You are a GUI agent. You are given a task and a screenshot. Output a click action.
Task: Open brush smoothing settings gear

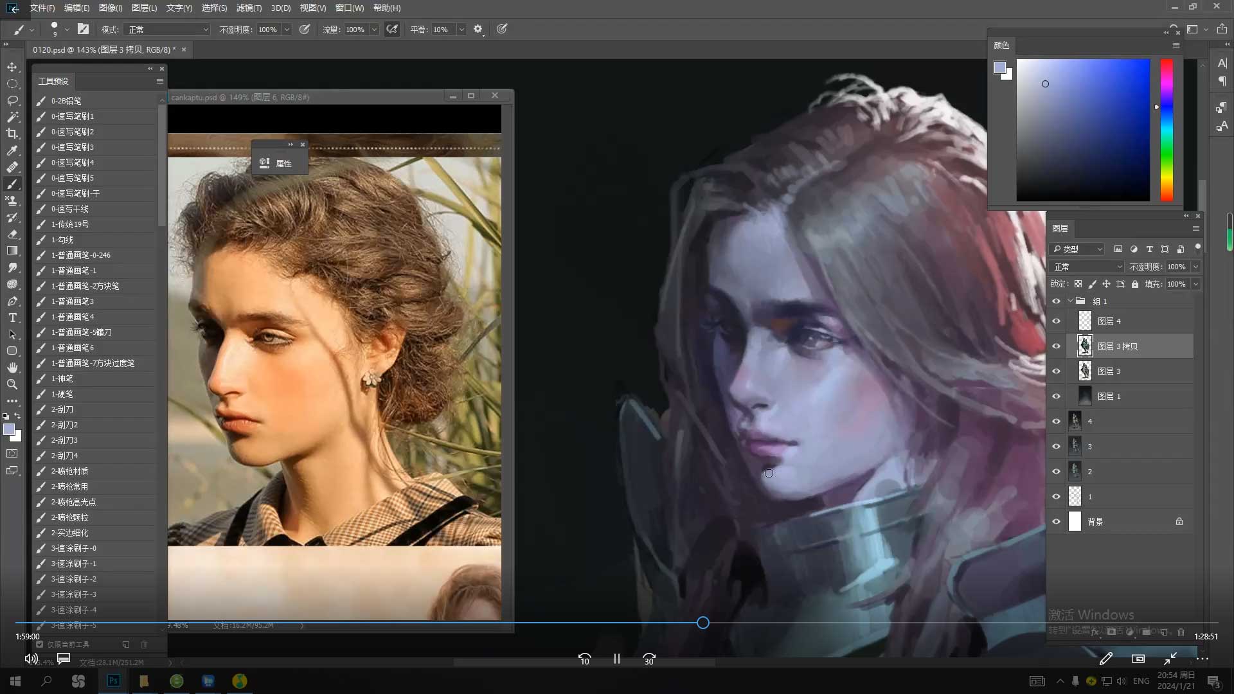pos(478,29)
